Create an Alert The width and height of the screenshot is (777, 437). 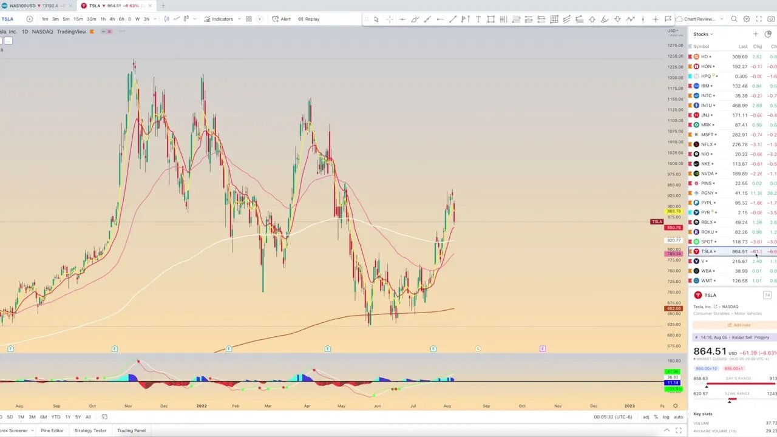[x=282, y=19]
